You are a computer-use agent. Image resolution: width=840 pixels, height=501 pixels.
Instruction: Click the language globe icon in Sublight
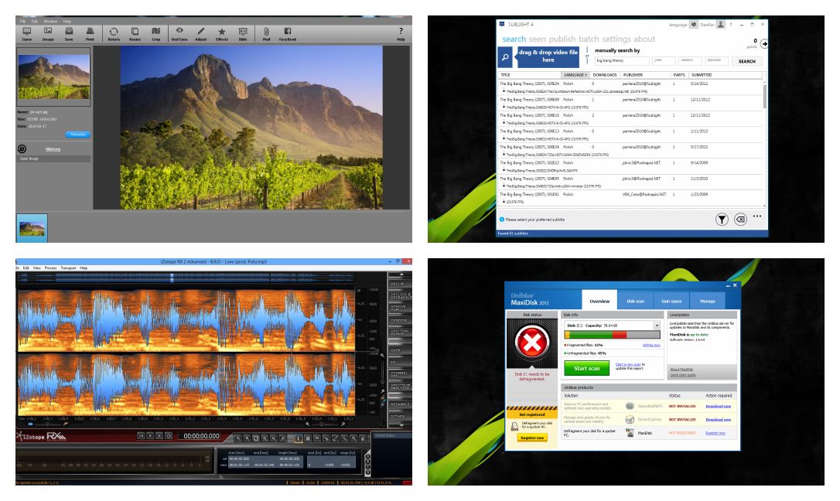[694, 25]
